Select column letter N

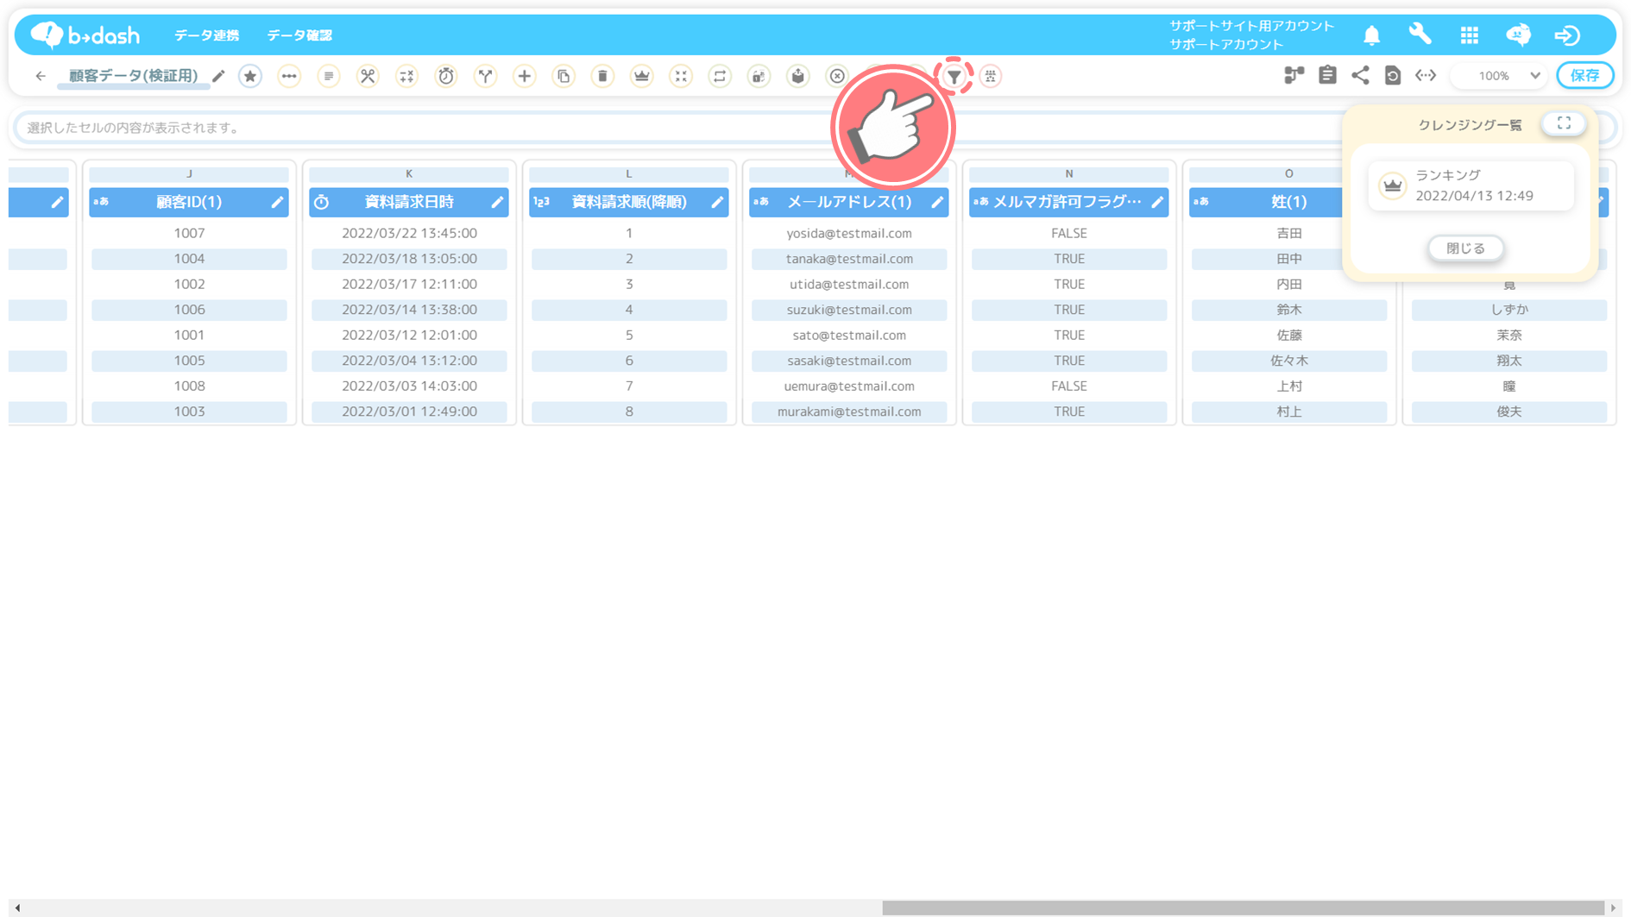pyautogui.click(x=1069, y=174)
